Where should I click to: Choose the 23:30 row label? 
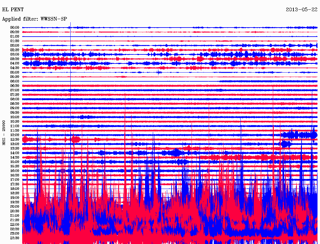point(15,238)
